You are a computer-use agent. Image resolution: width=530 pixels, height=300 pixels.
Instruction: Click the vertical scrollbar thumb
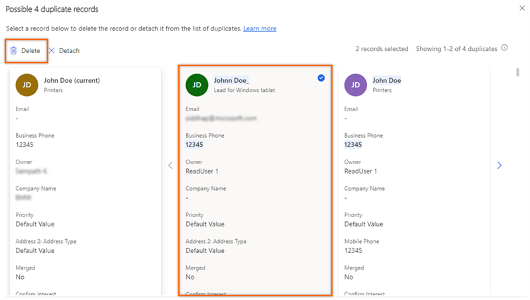pyautogui.click(x=517, y=72)
